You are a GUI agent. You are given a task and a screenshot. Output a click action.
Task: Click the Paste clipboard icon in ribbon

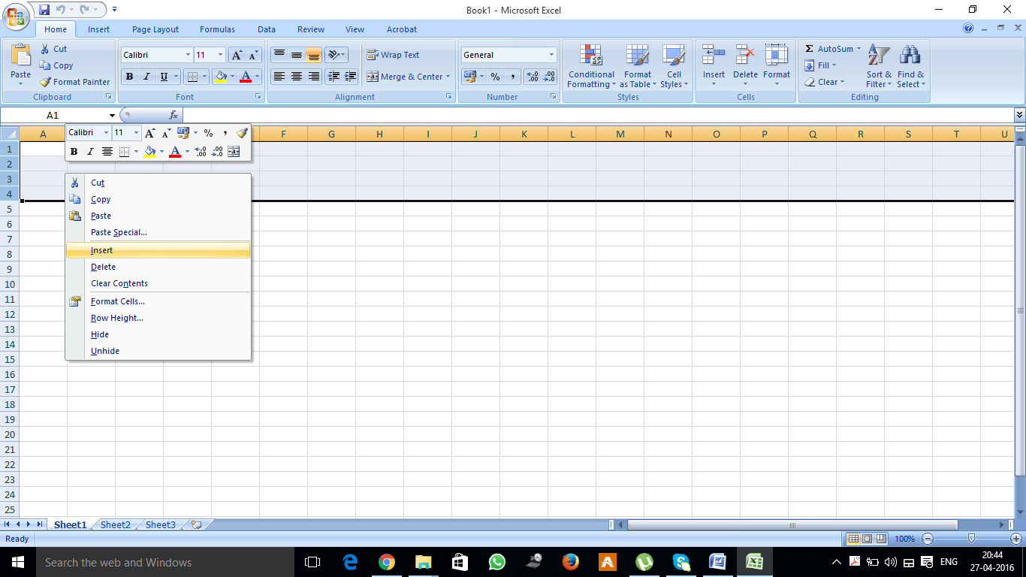pos(21,56)
